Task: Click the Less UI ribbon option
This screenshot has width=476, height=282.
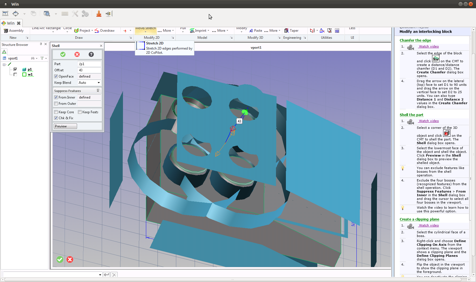Action: click(352, 29)
